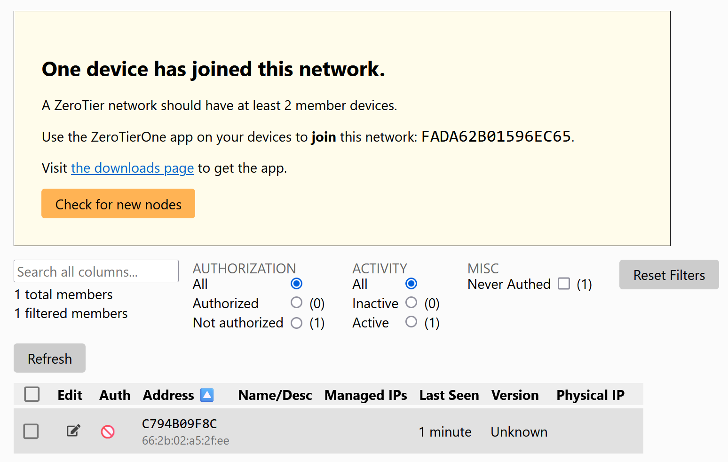728x462 pixels.
Task: Select the Authorized filter radio button
Action: click(296, 303)
